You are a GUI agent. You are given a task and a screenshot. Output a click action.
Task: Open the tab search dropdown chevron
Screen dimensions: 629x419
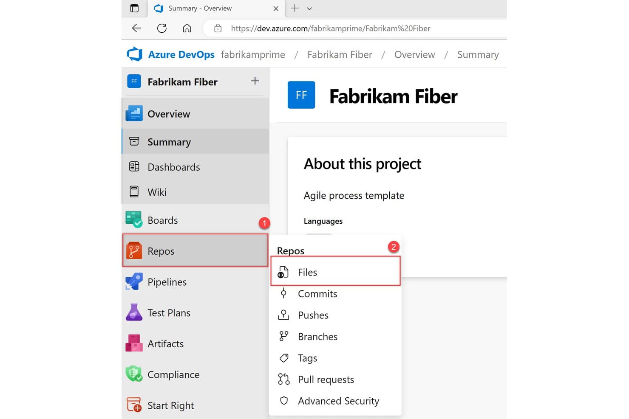click(x=309, y=8)
